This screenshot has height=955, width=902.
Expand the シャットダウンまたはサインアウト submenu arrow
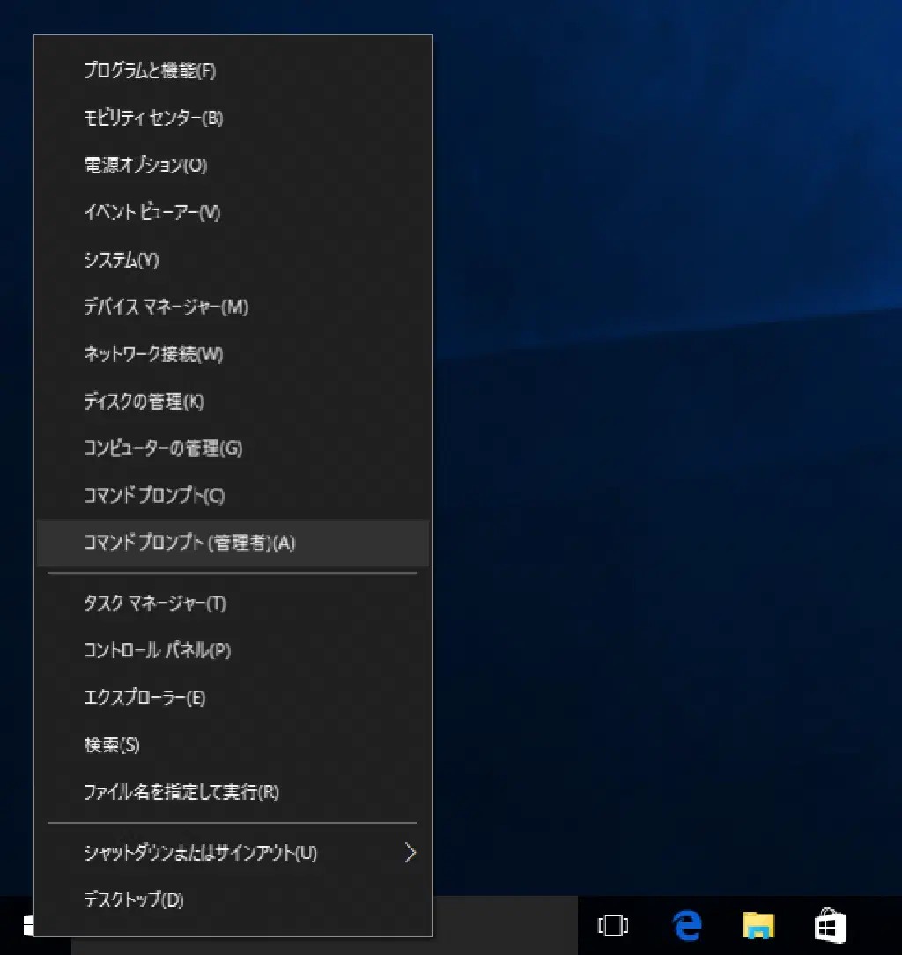[410, 853]
